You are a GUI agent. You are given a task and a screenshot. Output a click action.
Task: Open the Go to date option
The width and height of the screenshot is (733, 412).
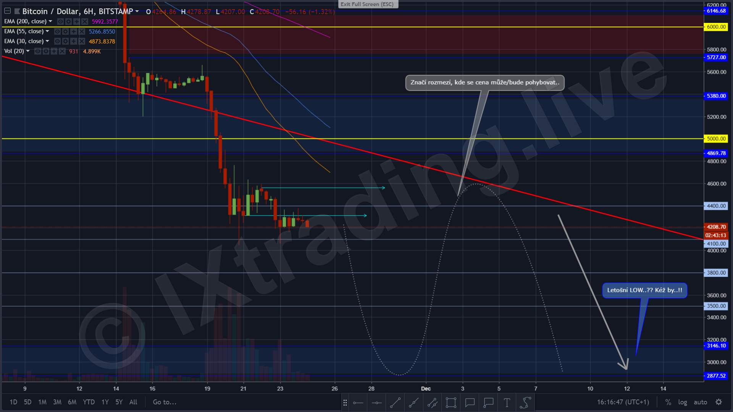click(165, 402)
